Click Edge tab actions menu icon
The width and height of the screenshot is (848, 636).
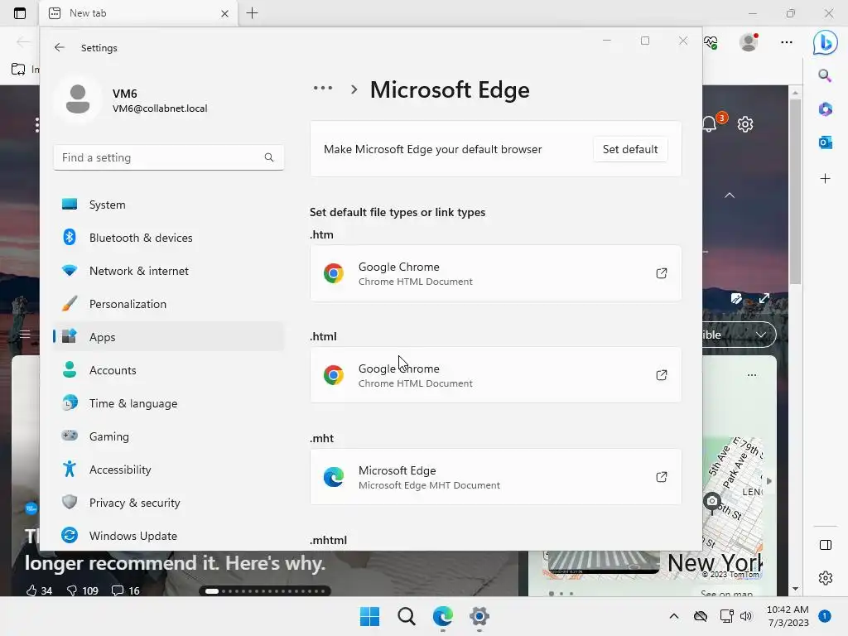[x=20, y=13]
